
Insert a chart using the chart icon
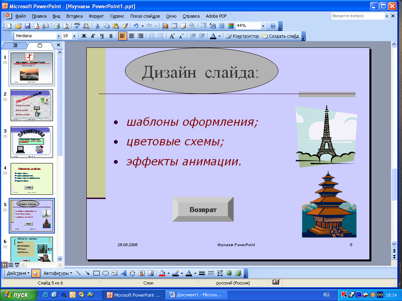[165, 26]
